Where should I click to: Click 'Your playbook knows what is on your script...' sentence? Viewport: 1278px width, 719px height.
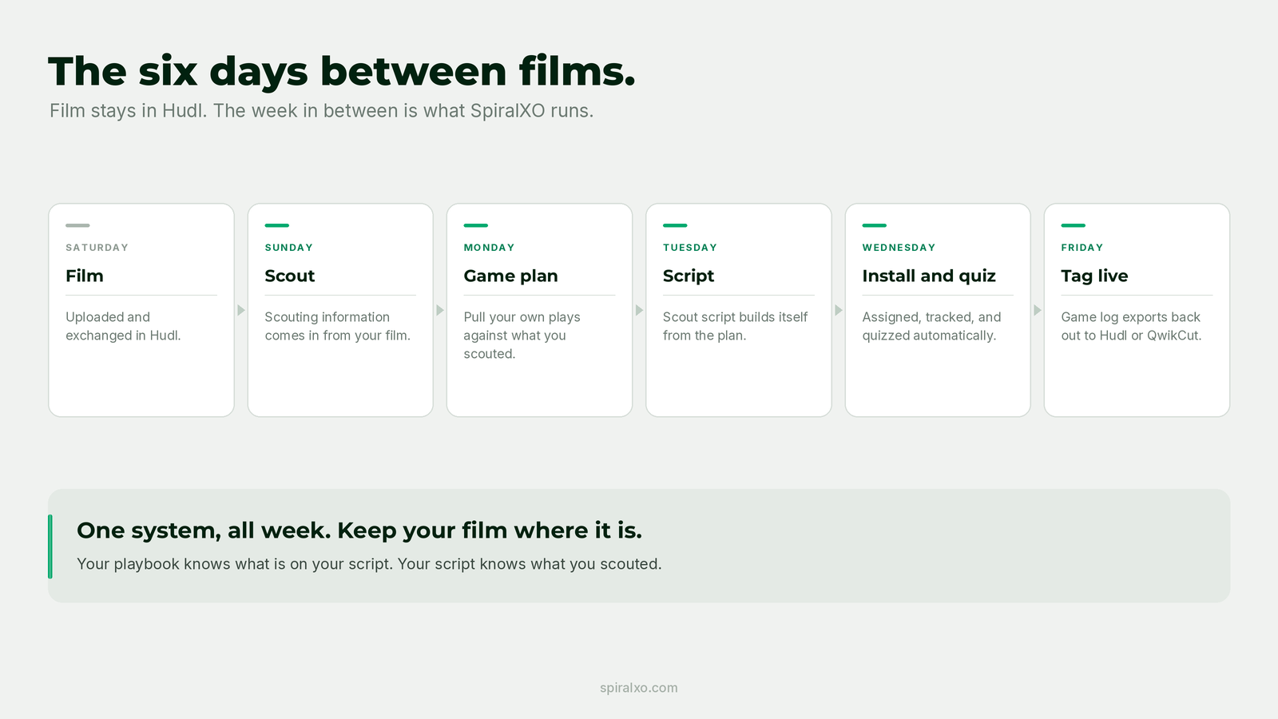pos(369,564)
